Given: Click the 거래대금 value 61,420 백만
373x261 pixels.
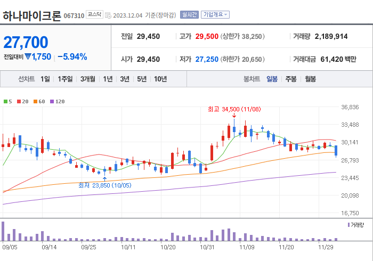Looking at the screenshot, I should (x=338, y=59).
